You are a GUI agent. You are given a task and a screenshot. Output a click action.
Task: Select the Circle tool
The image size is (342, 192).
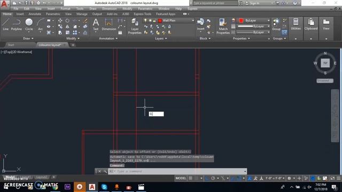(29, 25)
